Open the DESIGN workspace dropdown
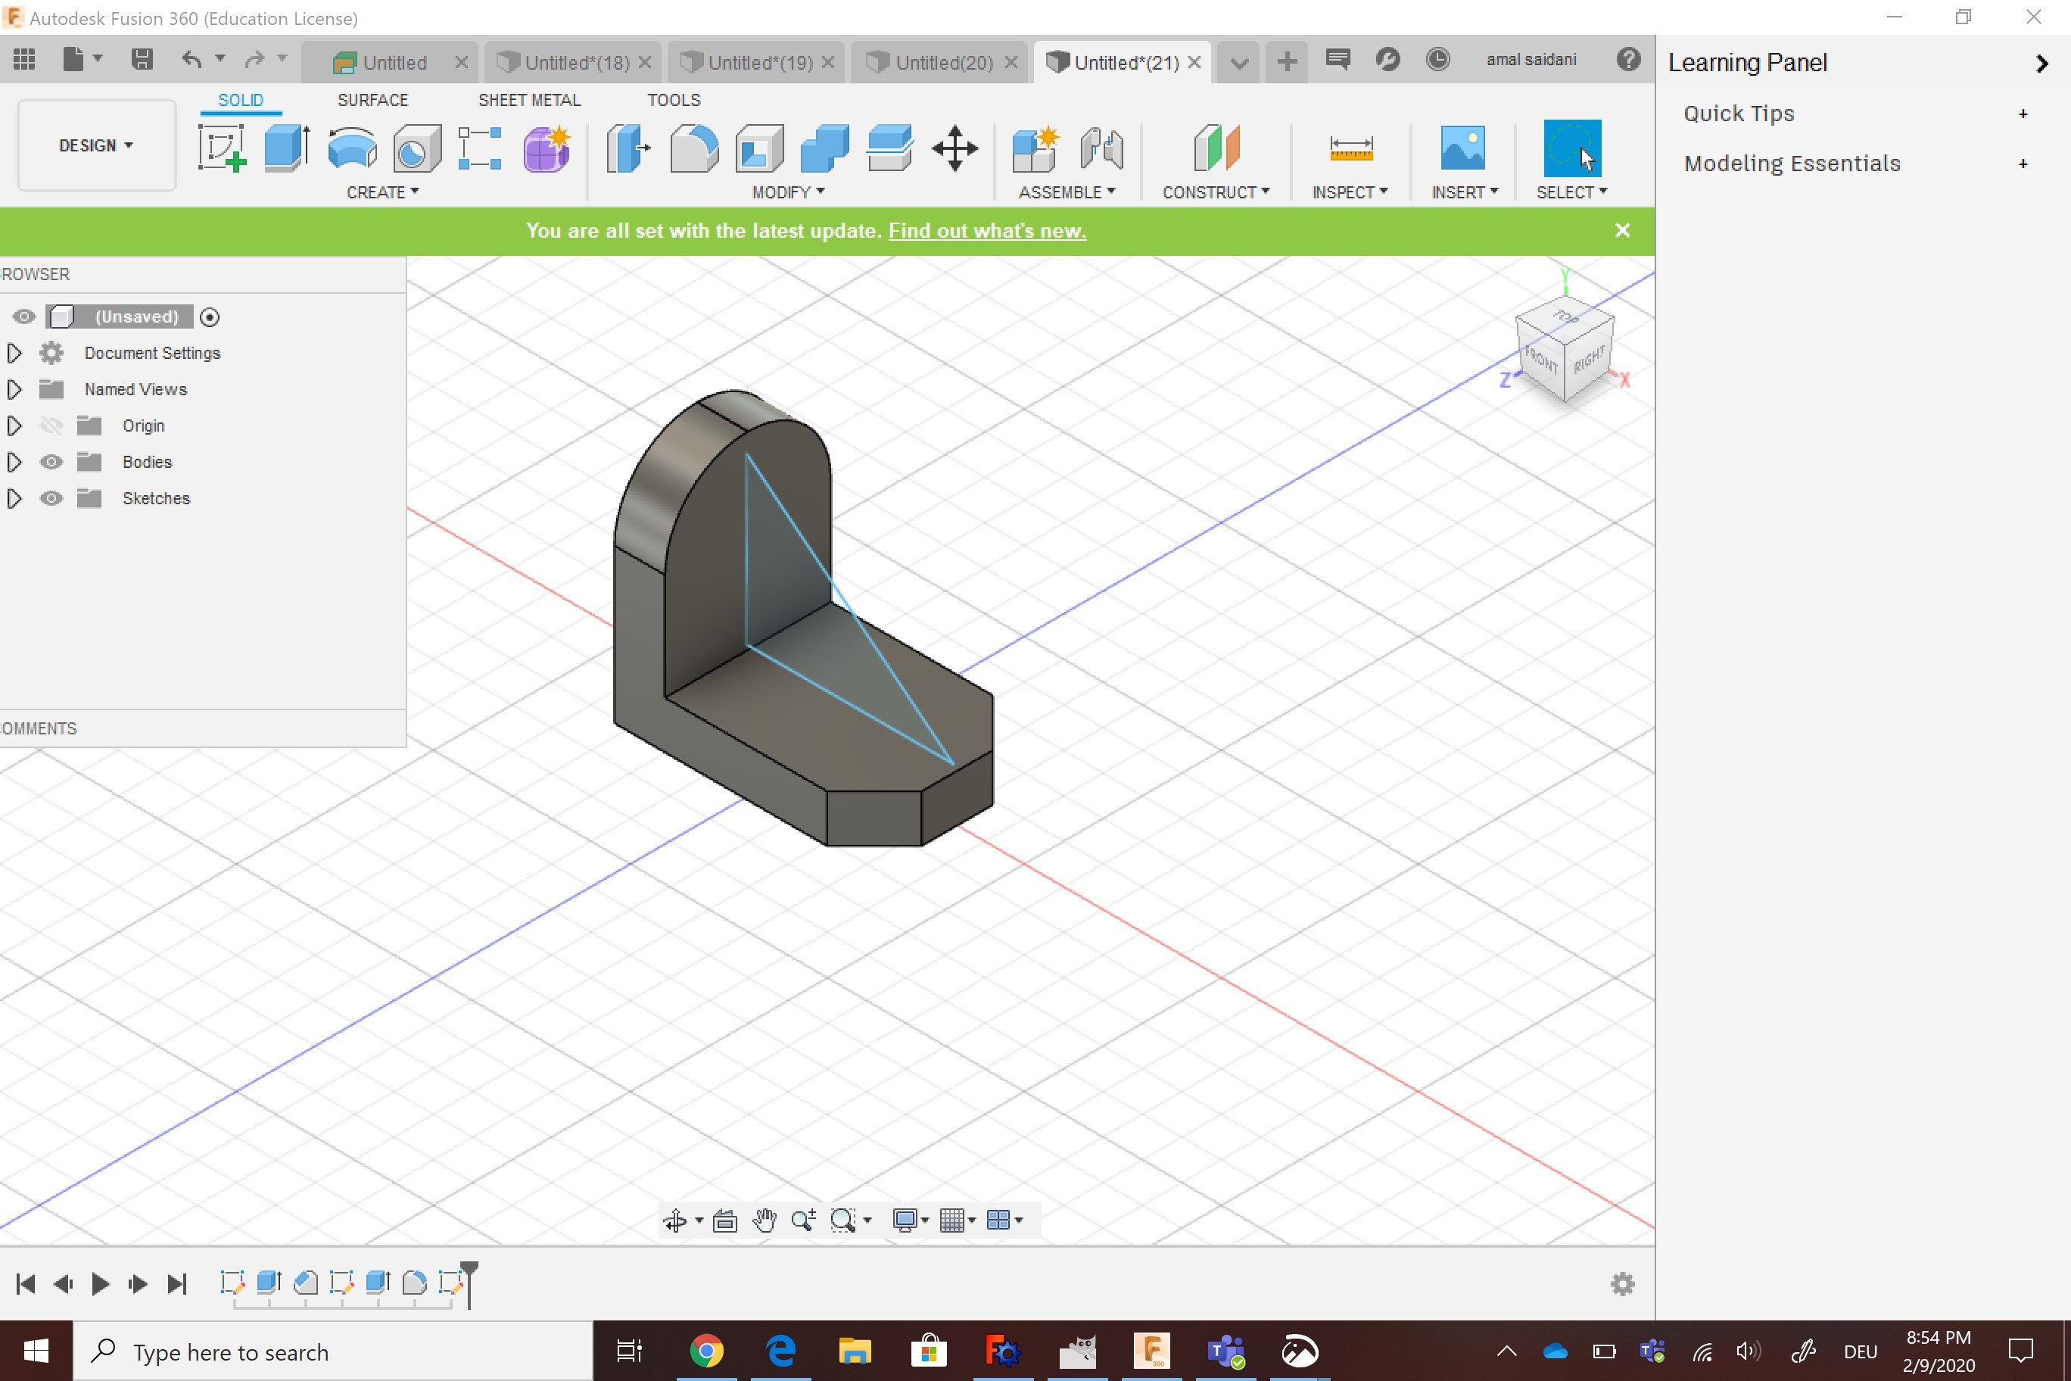 pyautogui.click(x=96, y=145)
